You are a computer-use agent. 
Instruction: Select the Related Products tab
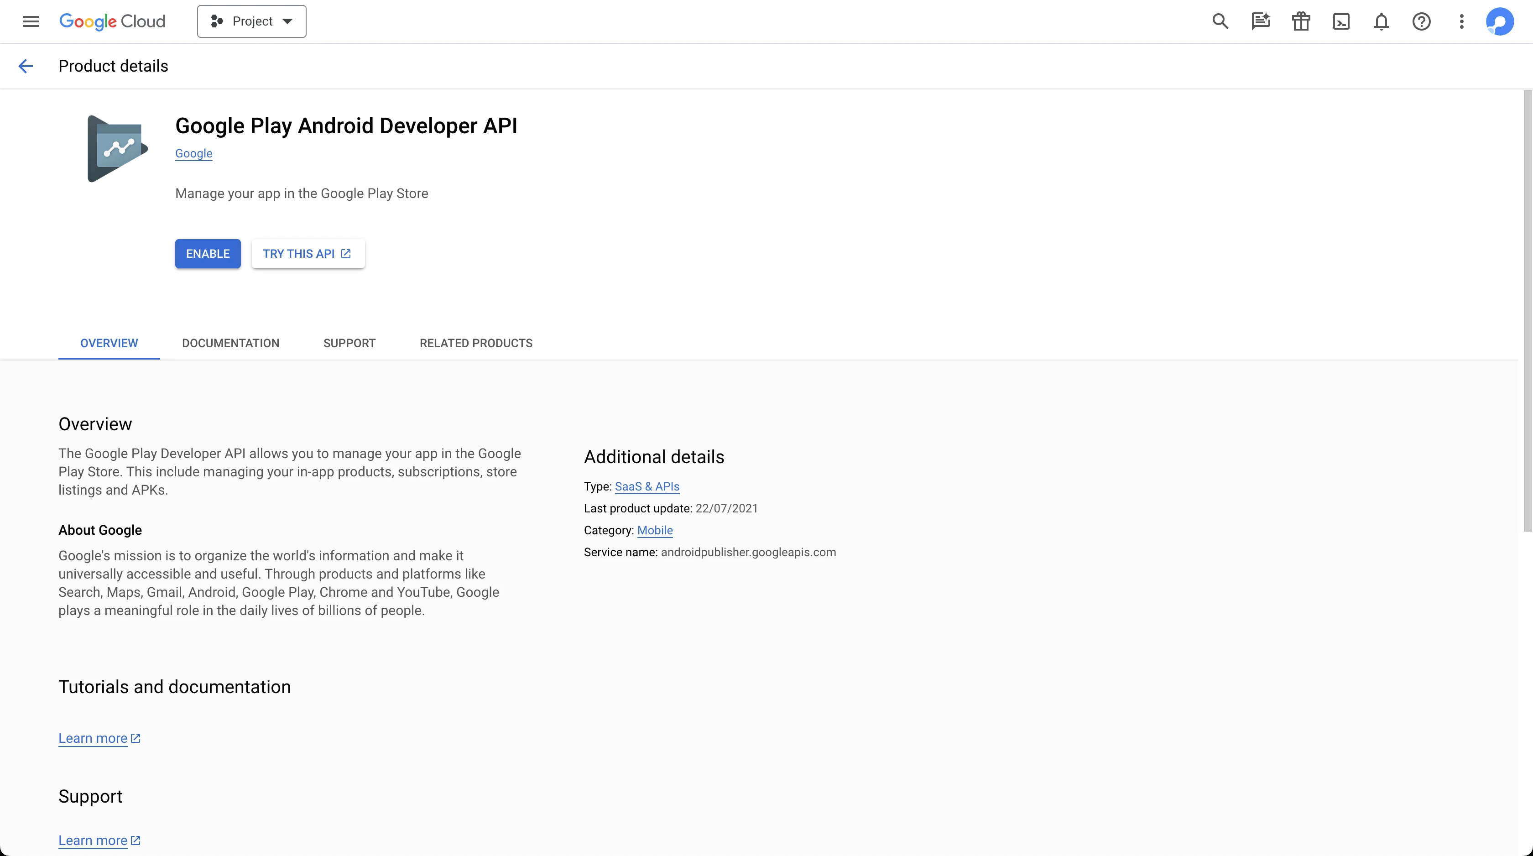pyautogui.click(x=475, y=344)
